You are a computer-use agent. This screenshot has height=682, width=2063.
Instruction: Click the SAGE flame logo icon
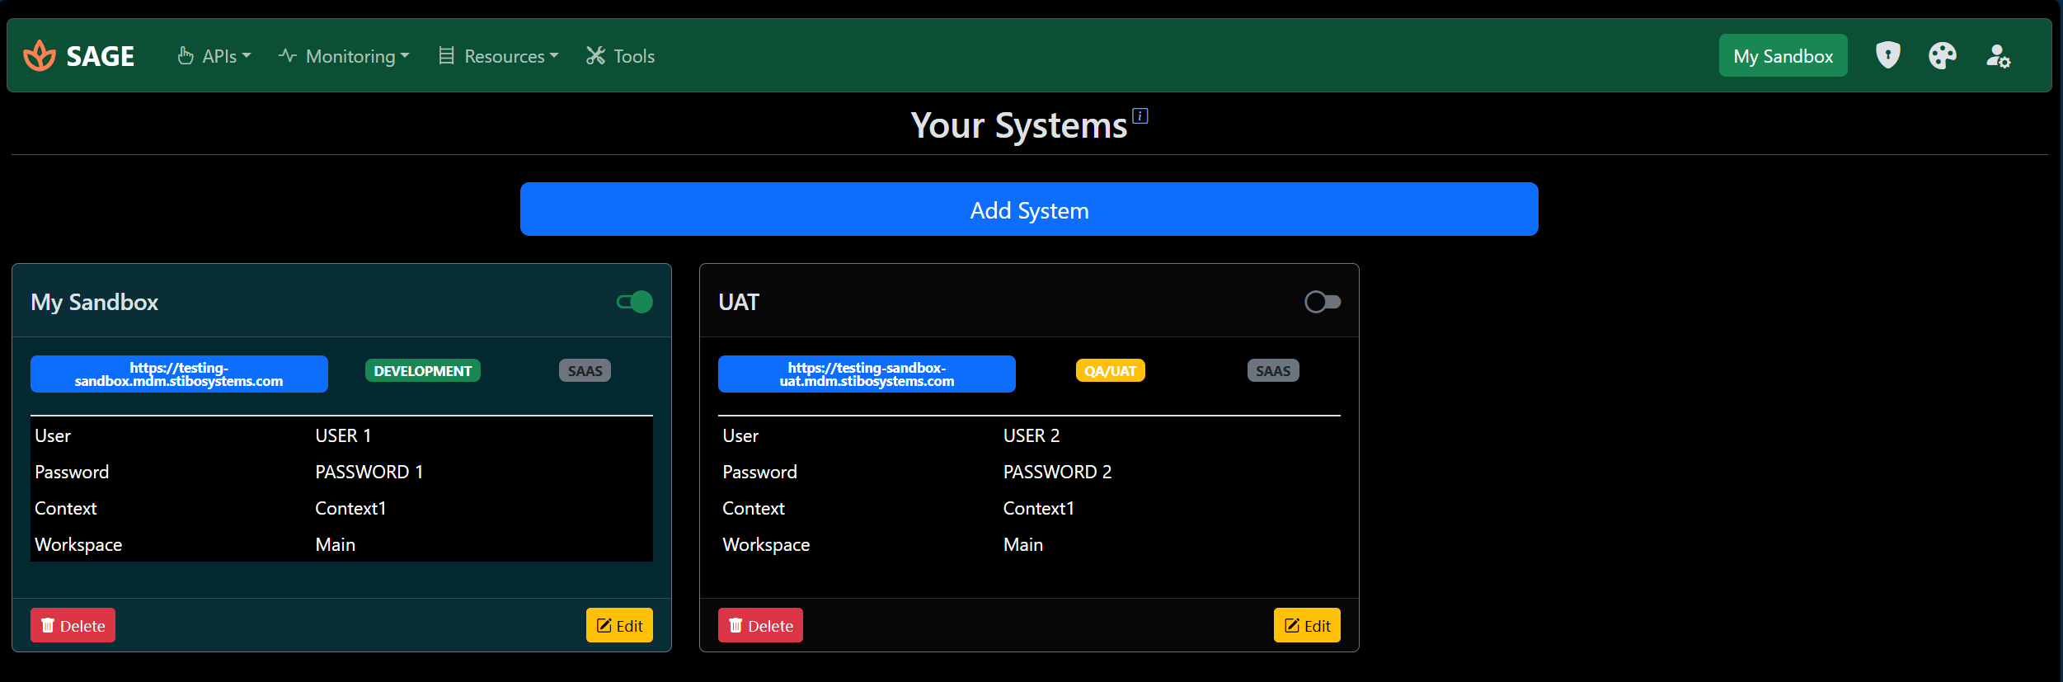coord(40,55)
